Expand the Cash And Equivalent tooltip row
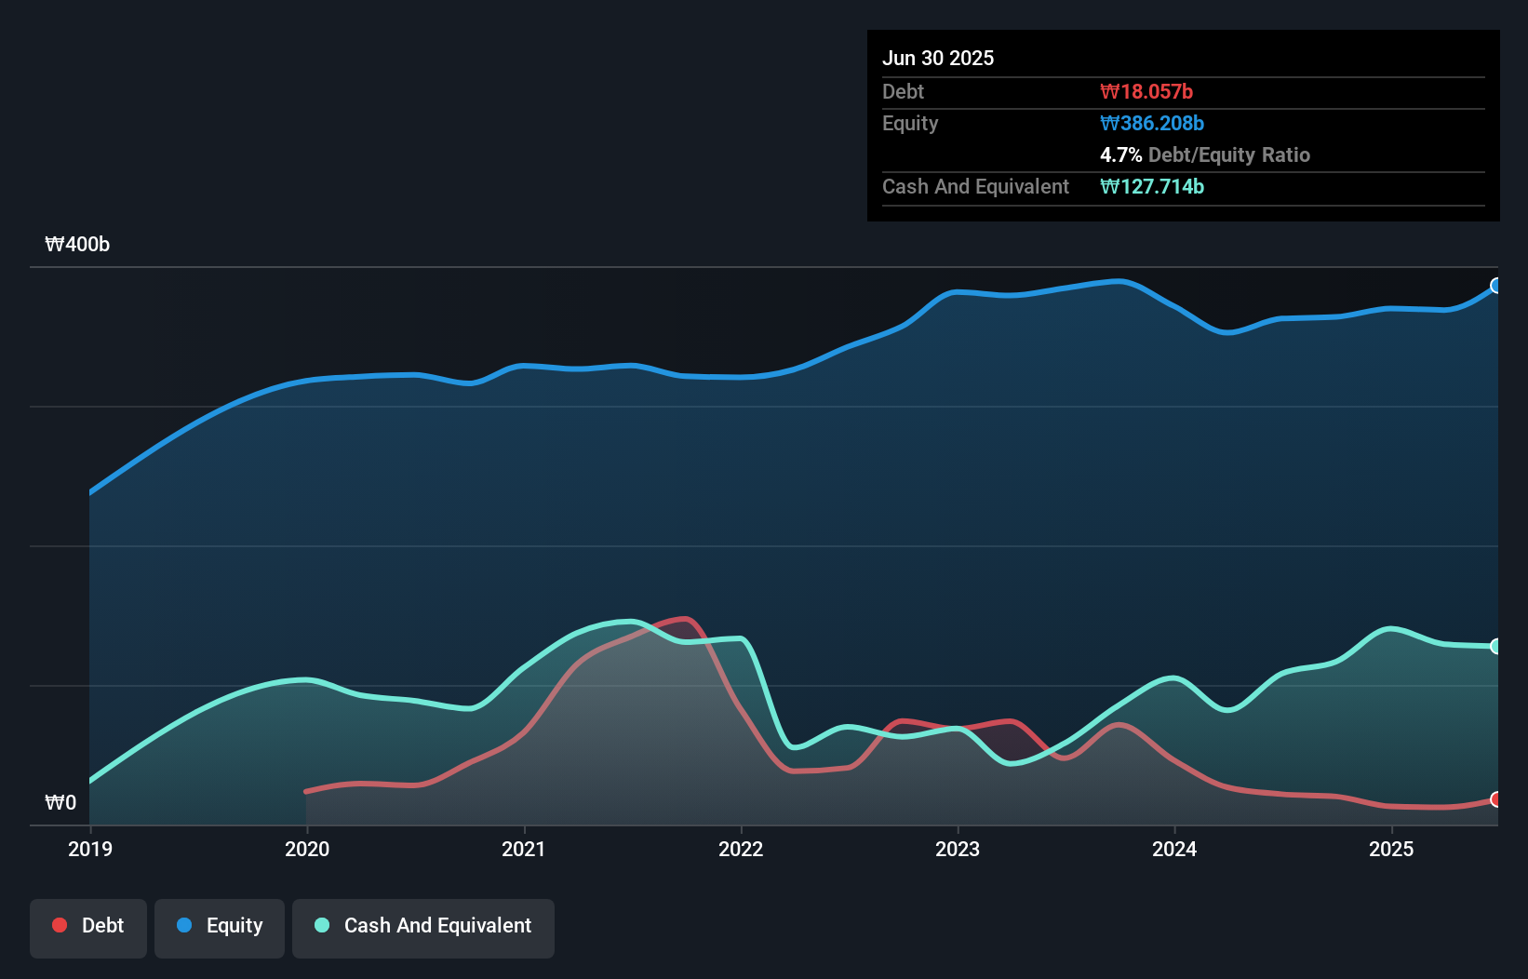 coord(975,186)
